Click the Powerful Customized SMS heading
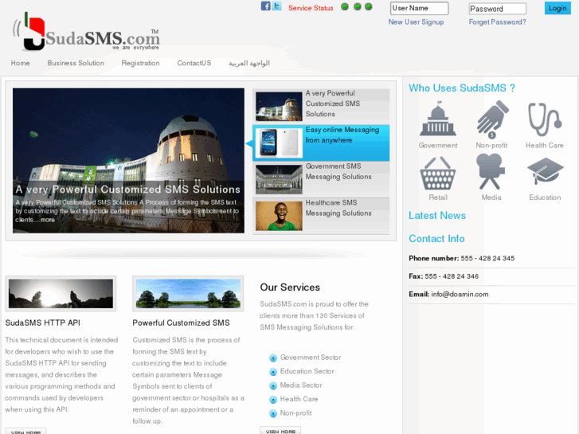 [181, 323]
